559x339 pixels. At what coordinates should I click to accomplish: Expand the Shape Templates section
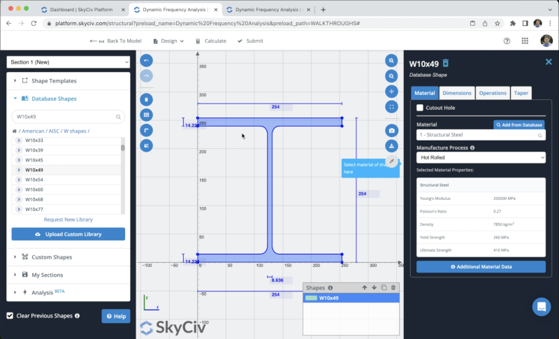pos(54,81)
